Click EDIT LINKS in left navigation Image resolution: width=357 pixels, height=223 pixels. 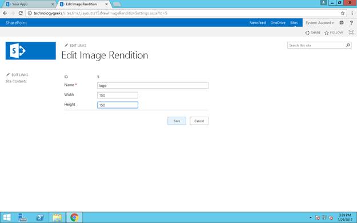point(17,75)
